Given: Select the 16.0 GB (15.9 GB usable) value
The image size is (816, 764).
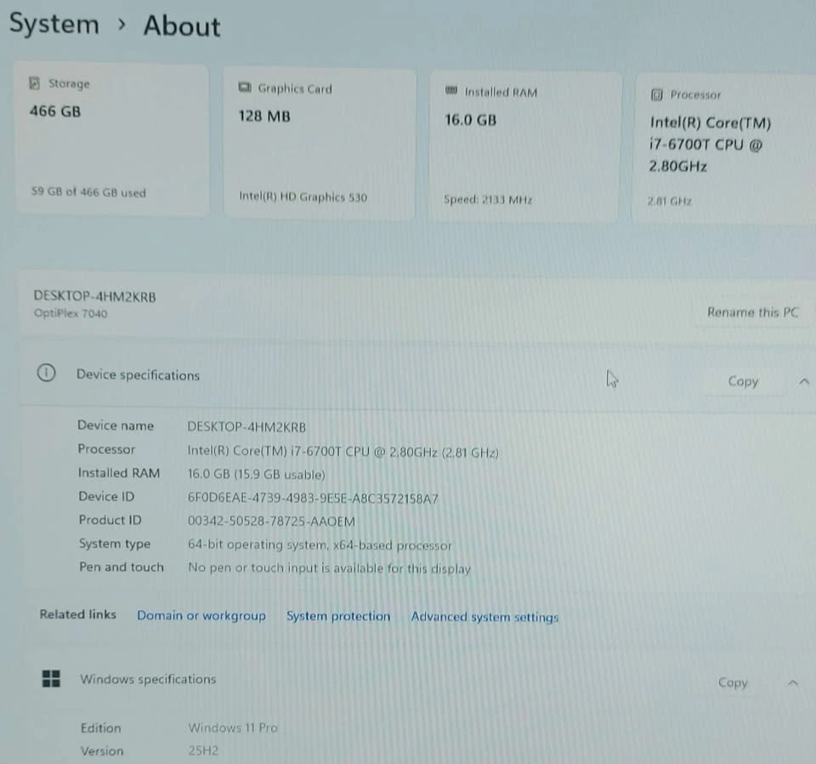Looking at the screenshot, I should [x=256, y=474].
